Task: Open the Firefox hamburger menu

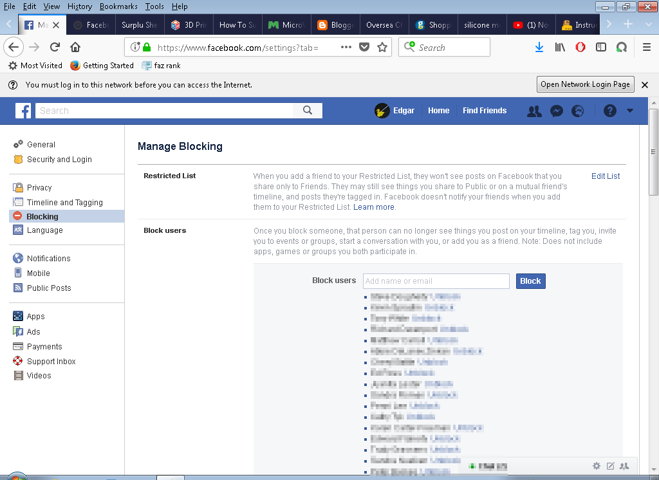Action: [647, 47]
